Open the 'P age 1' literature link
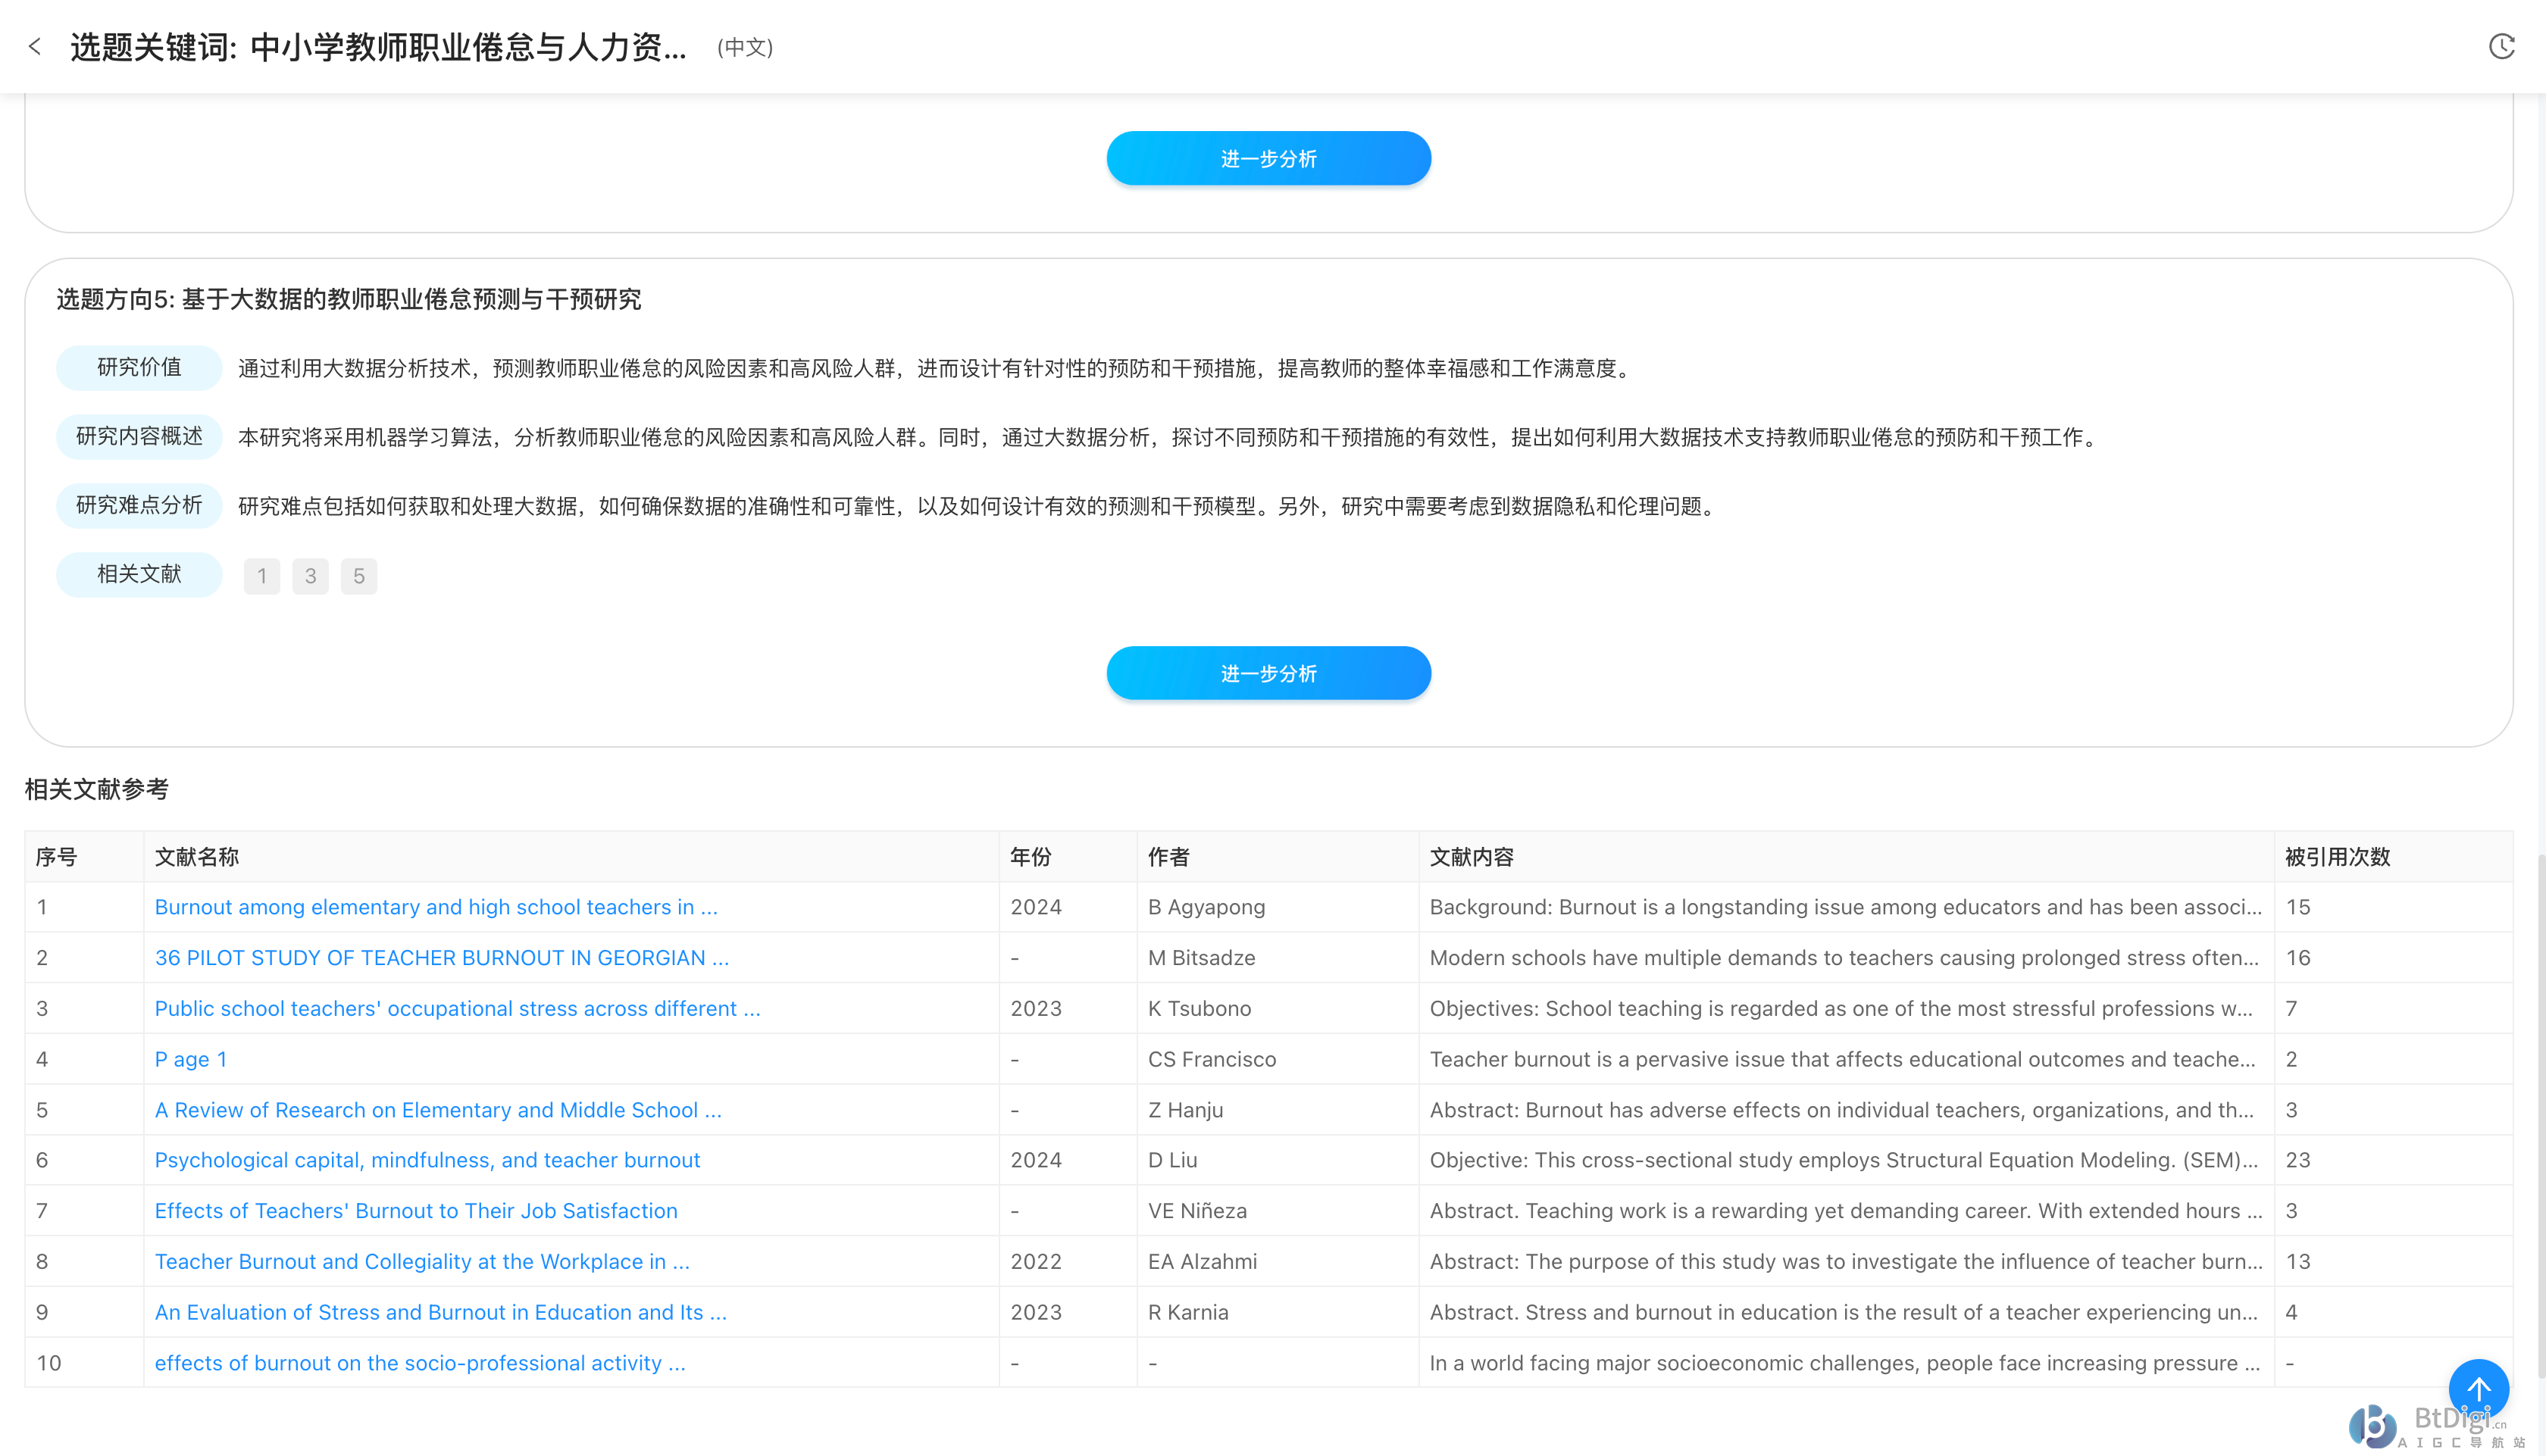This screenshot has width=2546, height=1456. coord(191,1059)
